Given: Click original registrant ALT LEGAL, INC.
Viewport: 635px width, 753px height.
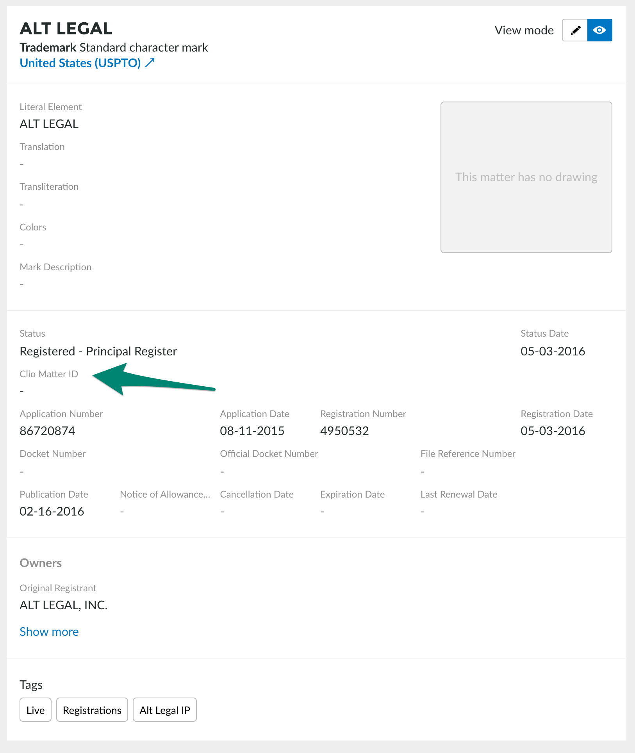Looking at the screenshot, I should coord(64,605).
